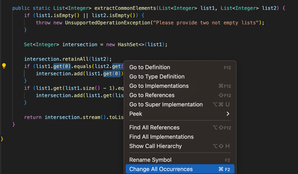Click the throw keyword
This screenshot has height=174, width=298.
tap(43, 23)
